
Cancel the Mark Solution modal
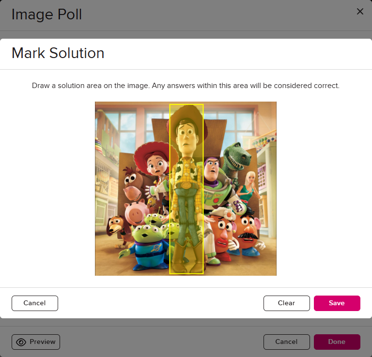[35, 303]
